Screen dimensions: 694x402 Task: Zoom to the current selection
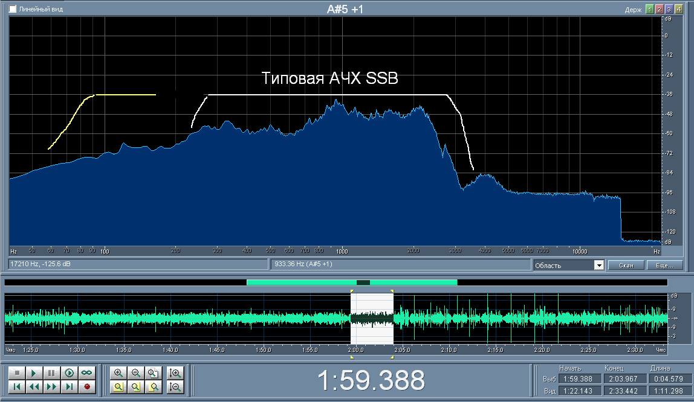point(118,387)
